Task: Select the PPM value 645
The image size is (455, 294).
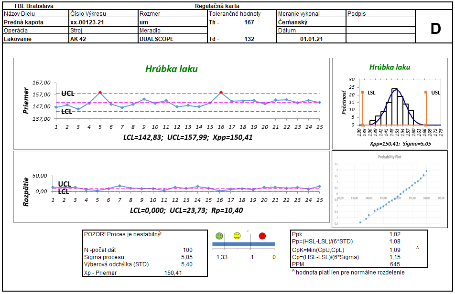Action: point(395,264)
